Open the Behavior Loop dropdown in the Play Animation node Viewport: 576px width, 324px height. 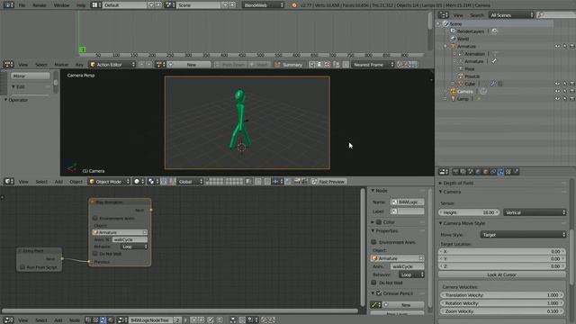(x=134, y=247)
